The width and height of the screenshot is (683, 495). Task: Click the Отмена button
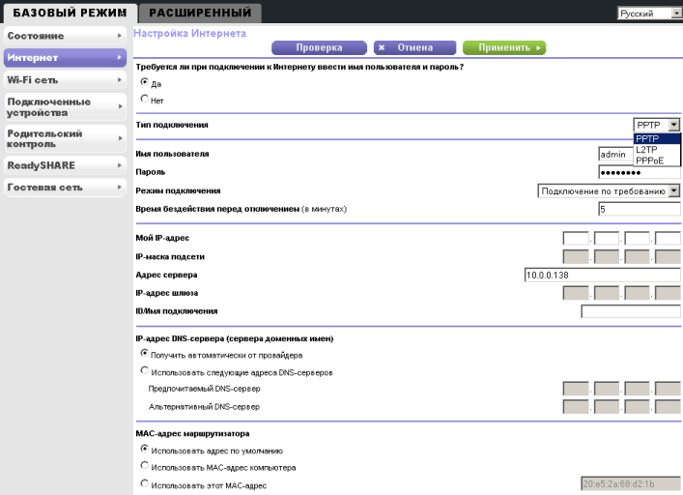pyautogui.click(x=414, y=47)
